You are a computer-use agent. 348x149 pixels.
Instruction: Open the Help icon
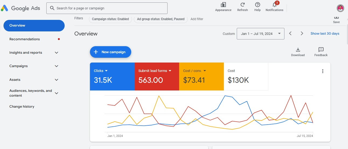point(257,5)
